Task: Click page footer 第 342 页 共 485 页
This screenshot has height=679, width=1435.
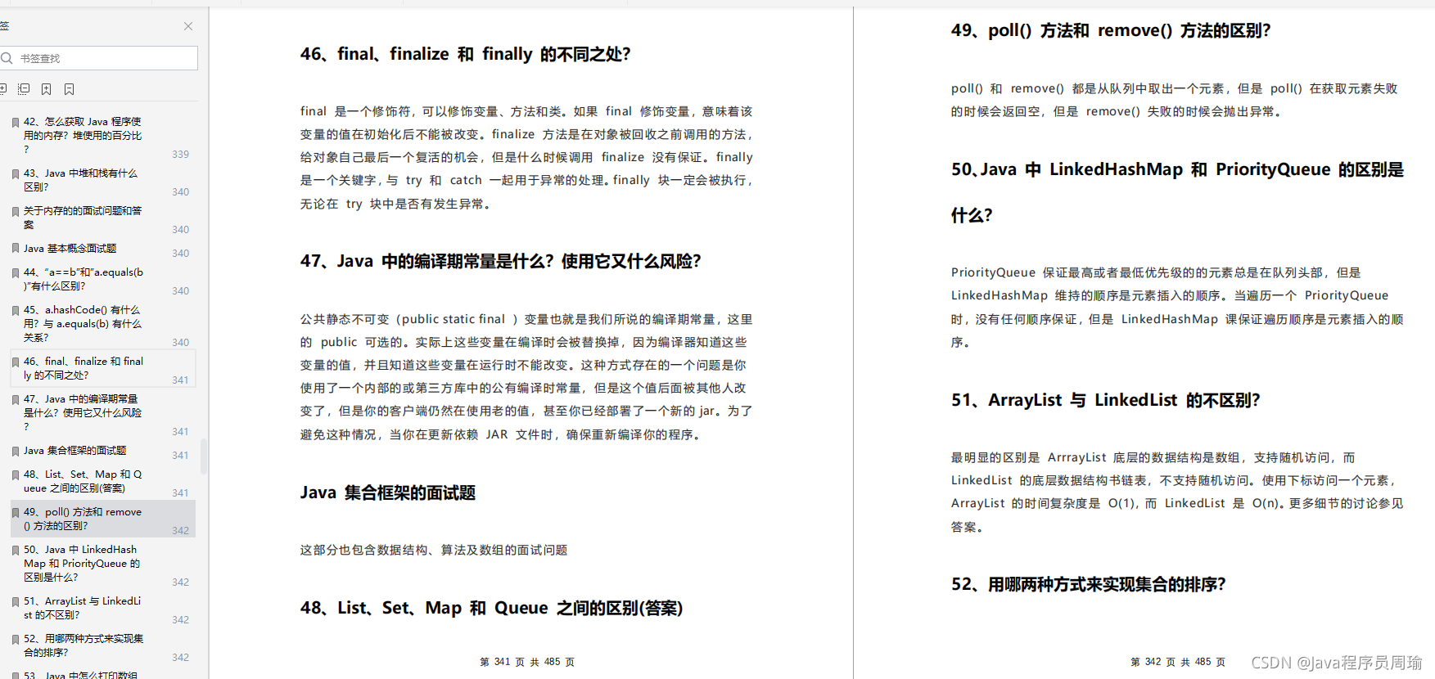Action: [1178, 662]
